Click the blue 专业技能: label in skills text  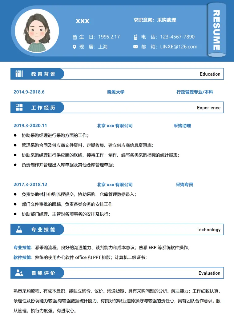[23, 247]
